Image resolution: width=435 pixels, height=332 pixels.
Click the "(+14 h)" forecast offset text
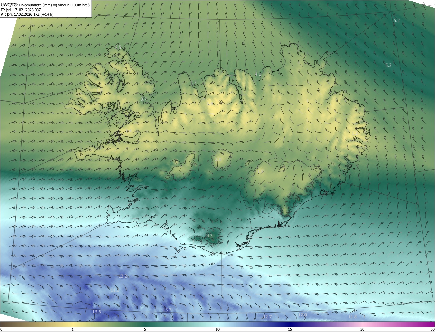(47, 14)
